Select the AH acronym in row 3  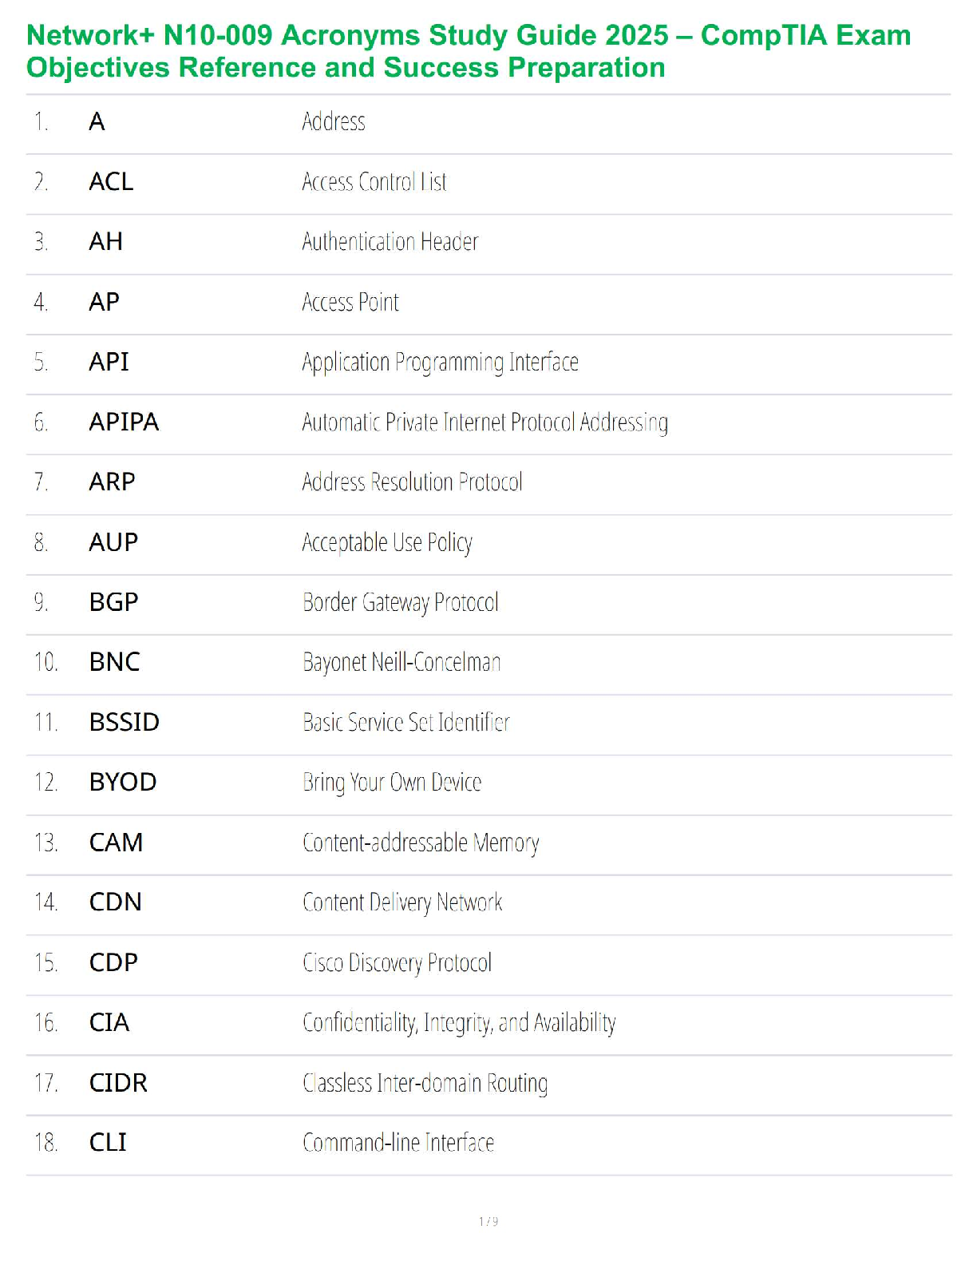pos(105,242)
